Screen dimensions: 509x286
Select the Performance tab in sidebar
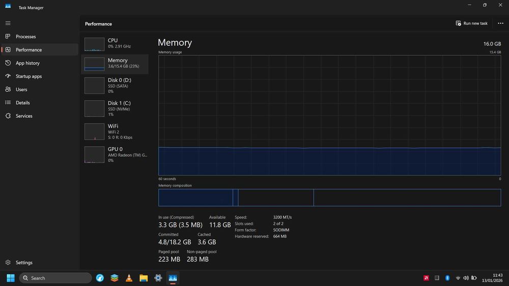point(40,50)
